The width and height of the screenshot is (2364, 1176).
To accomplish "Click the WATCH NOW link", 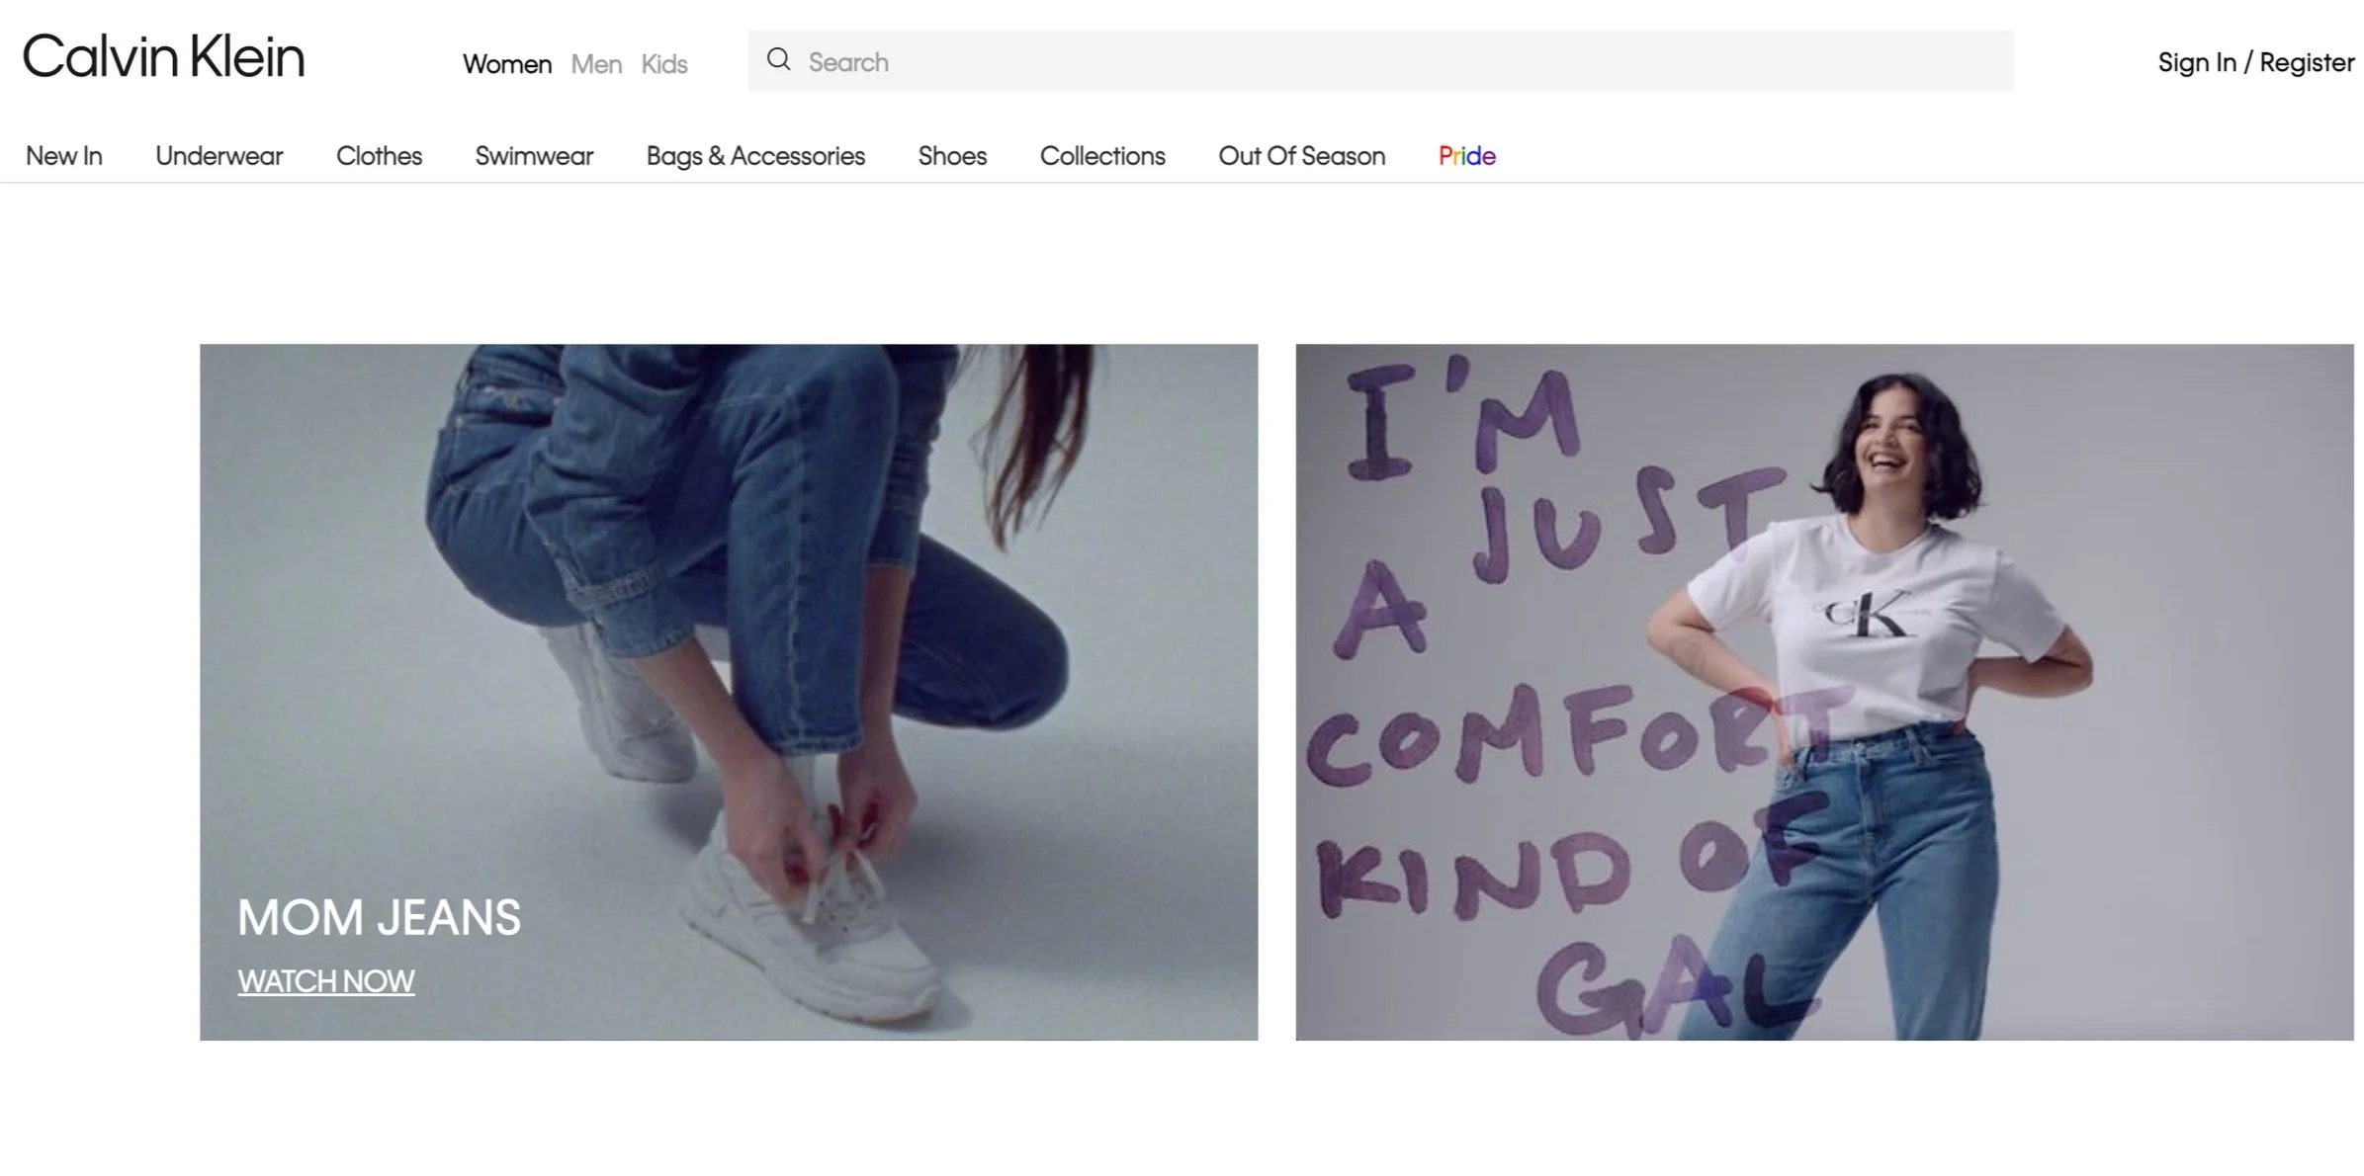I will tap(325, 981).
